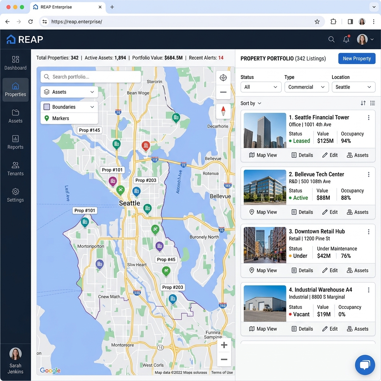Expand the Assets layer dropdown on map
The image size is (381, 381).
[69, 92]
